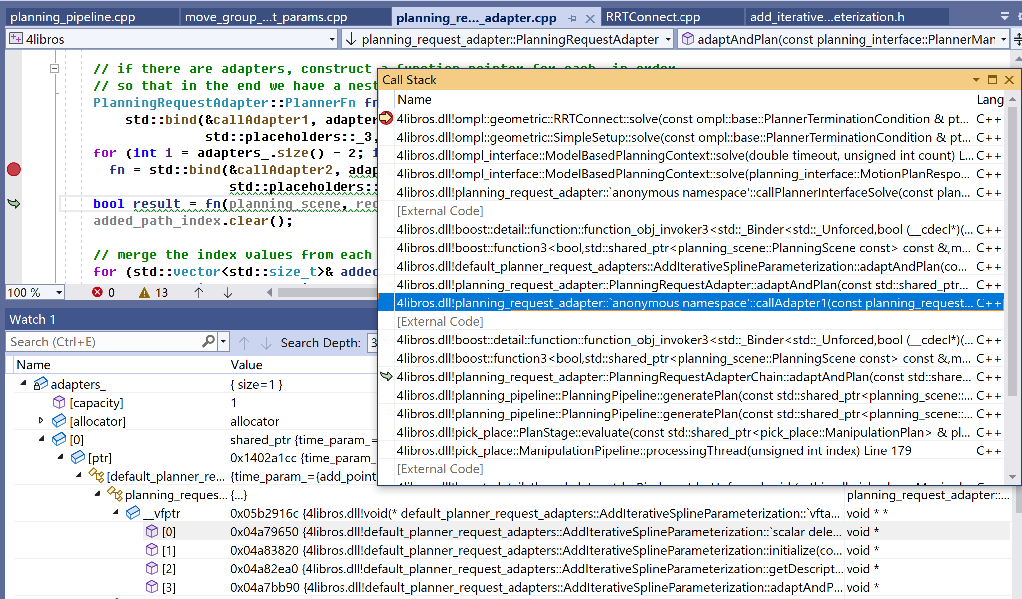Screen dimensions: 1022x599
Task: Collapse the [0] element watch node
Action: [x=42, y=439]
